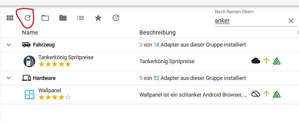Click the green Sentry icon in Wallpanel row
299x122 pixels.
pos(276,94)
